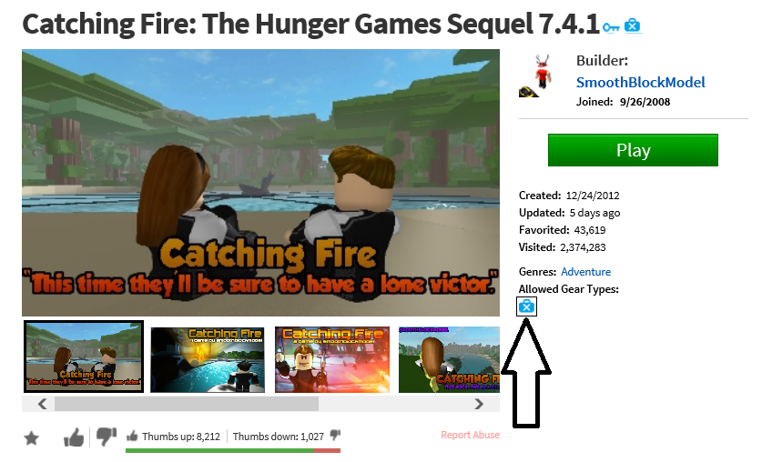Click the small thumbs up beside the count

pyautogui.click(x=132, y=436)
